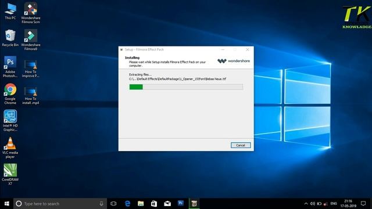Click the search microphone icon
372x209 pixels.
click(101, 204)
